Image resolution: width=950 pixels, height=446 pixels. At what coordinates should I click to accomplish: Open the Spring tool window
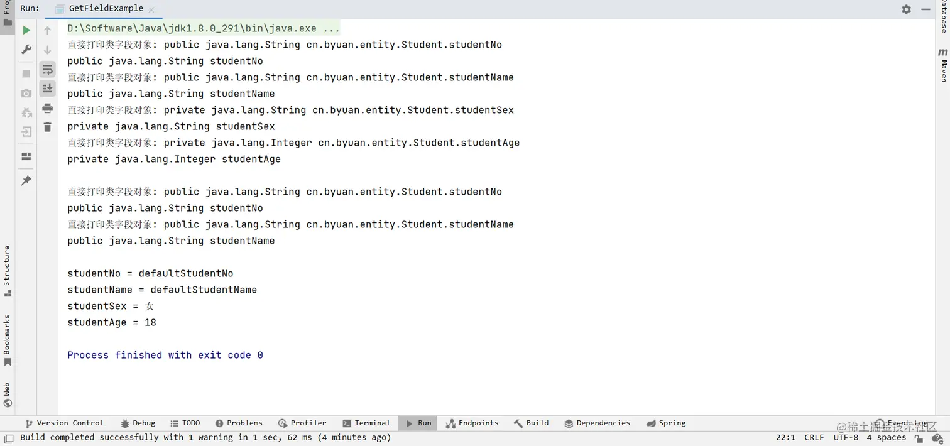click(x=666, y=423)
